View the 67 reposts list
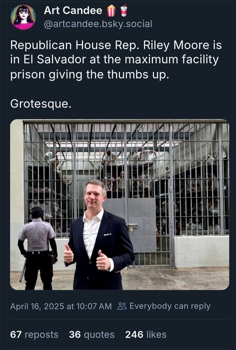This screenshot has width=236, height=350. 34,334
